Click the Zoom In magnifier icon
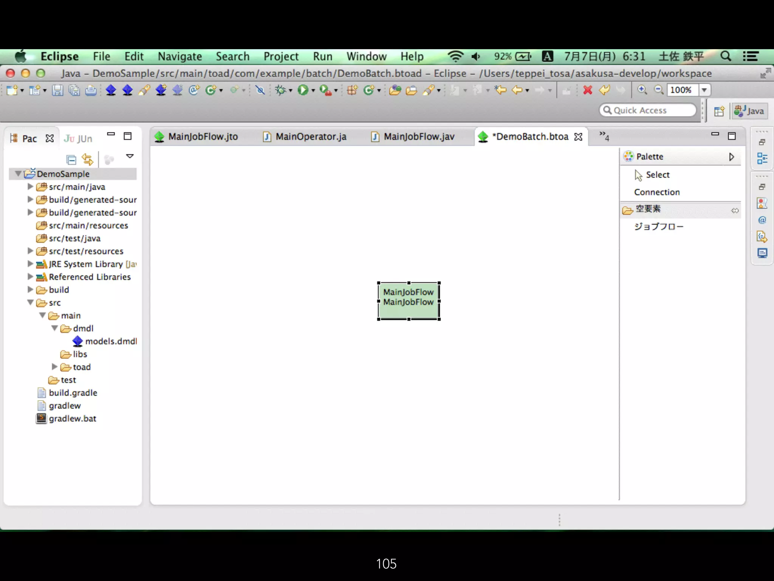 point(642,90)
